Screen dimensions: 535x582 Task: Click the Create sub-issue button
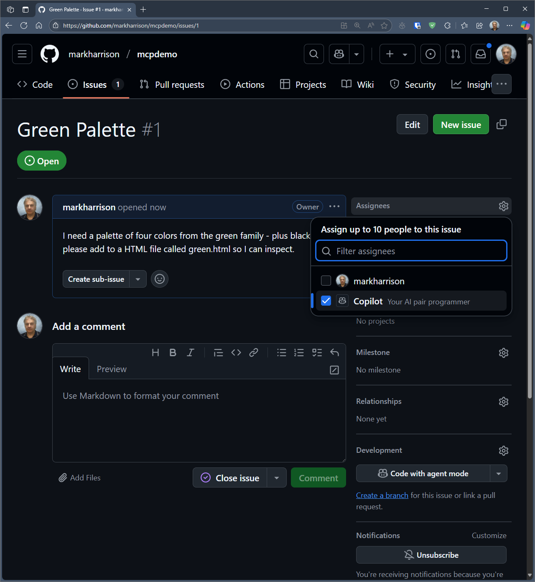(96, 279)
